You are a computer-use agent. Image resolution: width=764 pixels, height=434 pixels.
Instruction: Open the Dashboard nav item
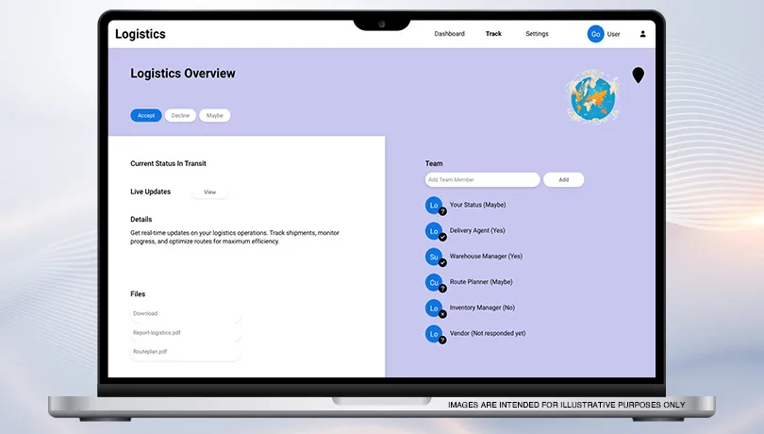click(449, 34)
